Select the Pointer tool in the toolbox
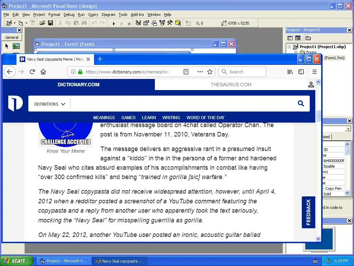Viewport: 354px width, 266px height. (x=7, y=46)
